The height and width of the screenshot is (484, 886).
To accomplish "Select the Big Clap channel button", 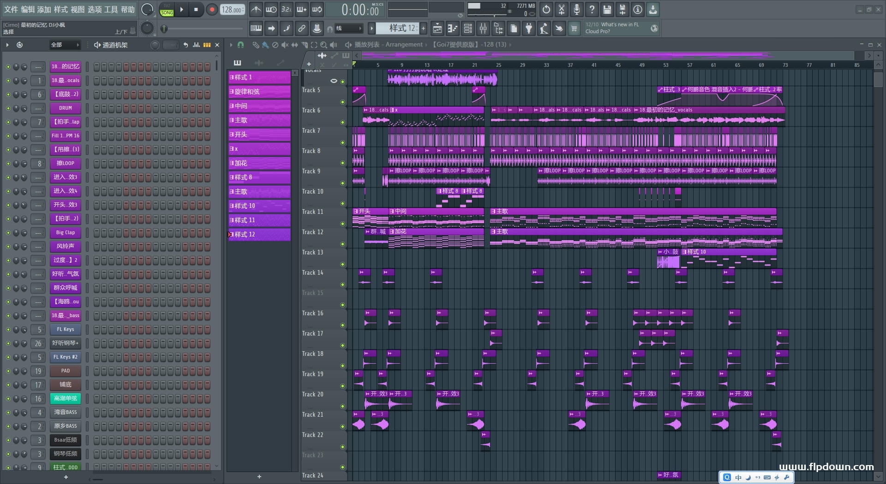I will (x=65, y=233).
